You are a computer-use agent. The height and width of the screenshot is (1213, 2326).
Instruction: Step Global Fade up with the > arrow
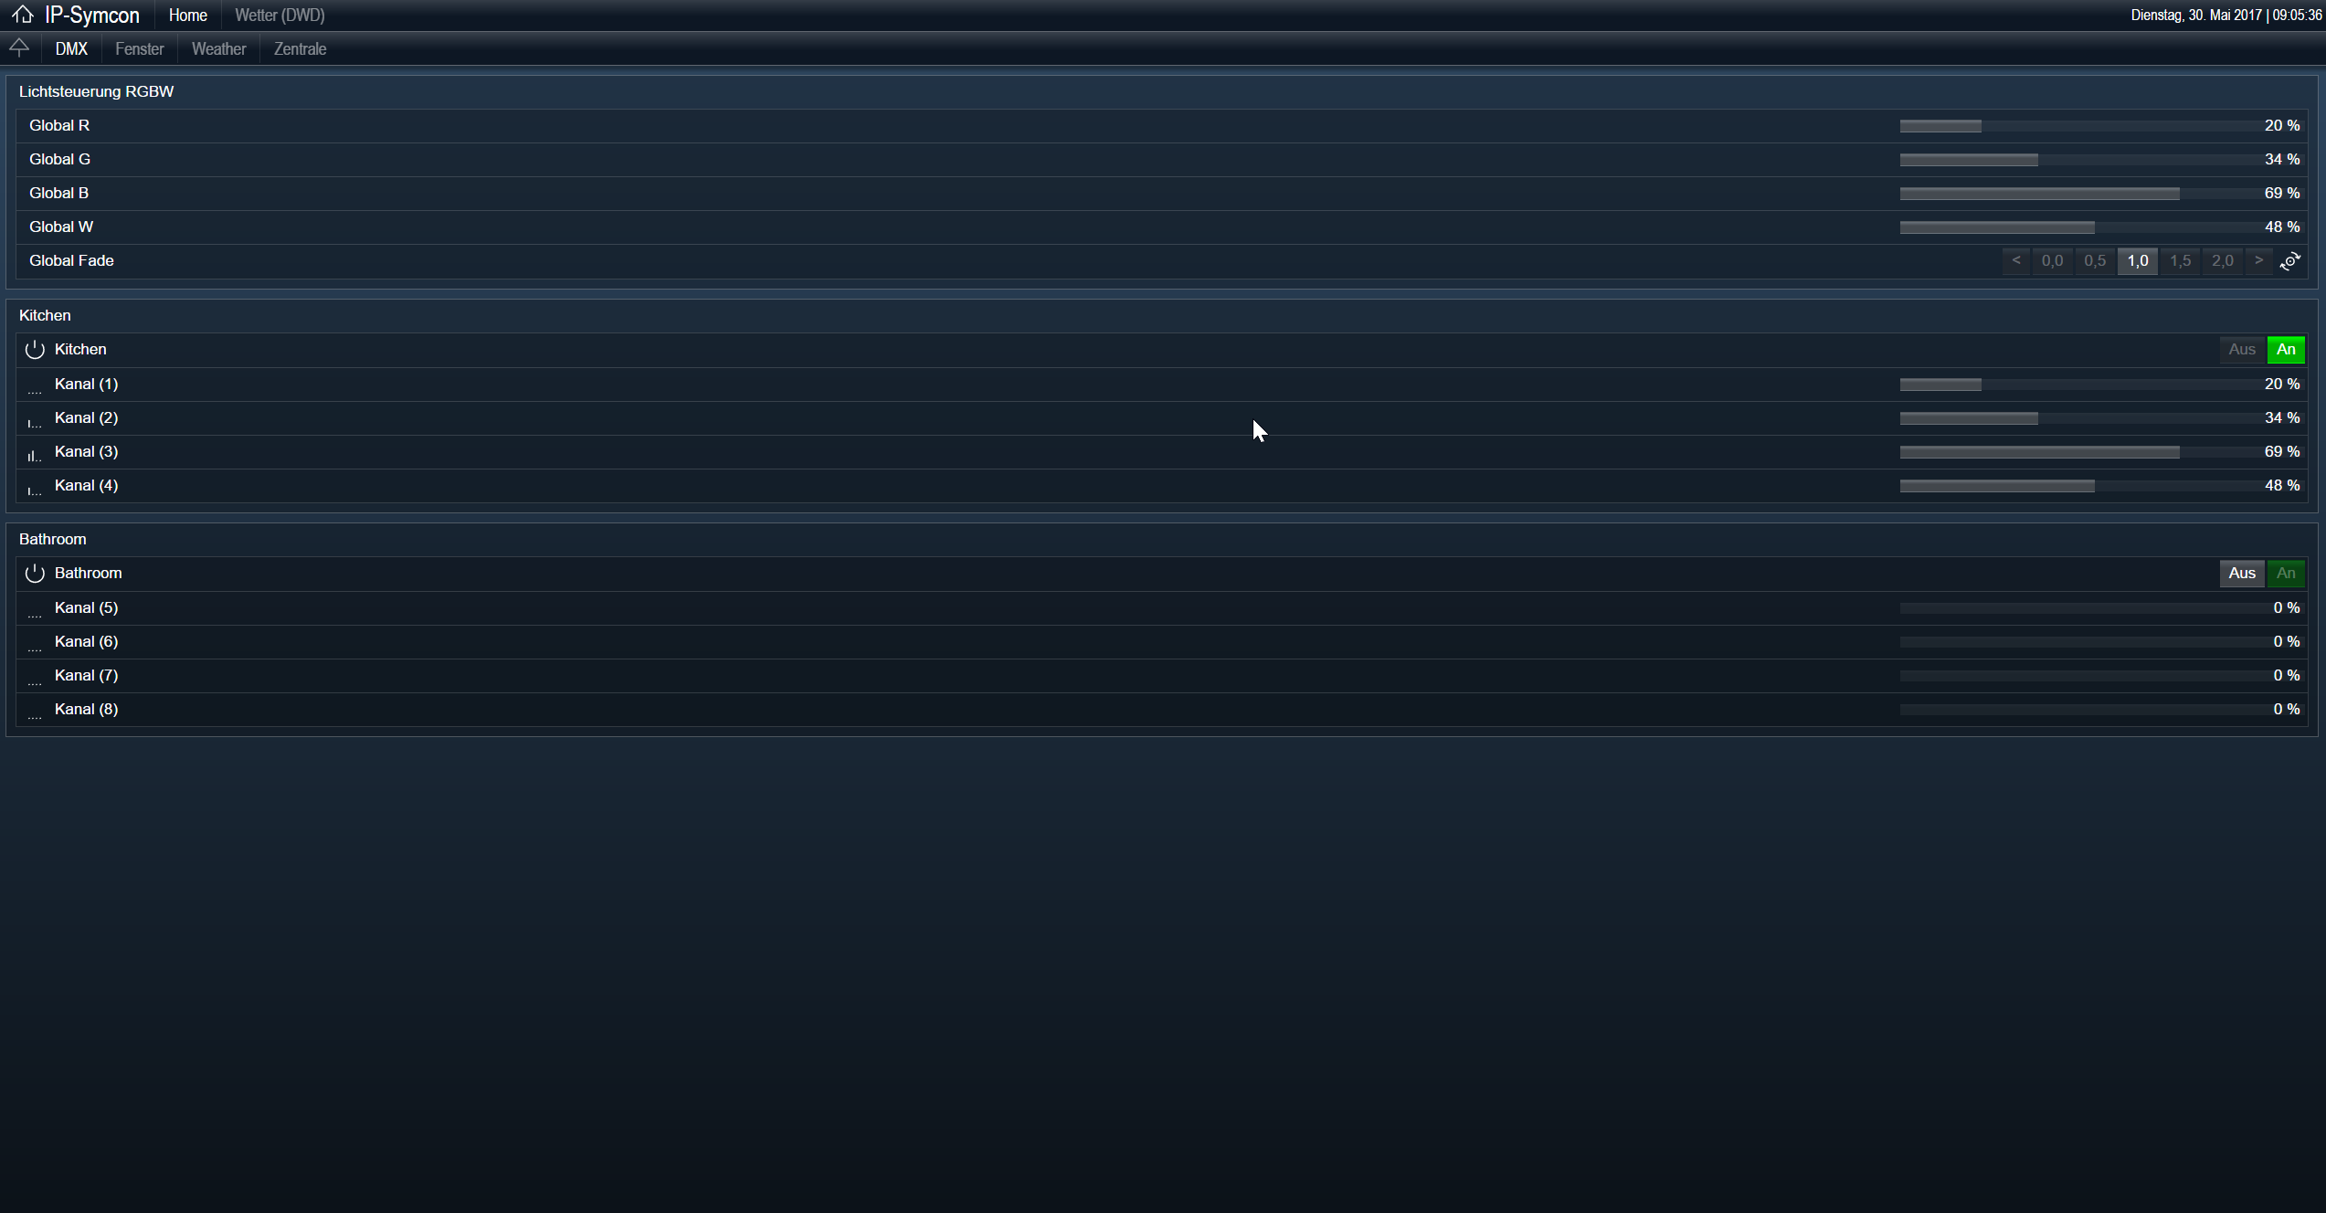tap(2258, 260)
